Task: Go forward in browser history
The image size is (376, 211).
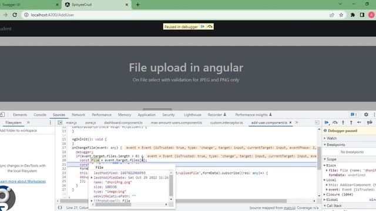Action: pos(5,15)
